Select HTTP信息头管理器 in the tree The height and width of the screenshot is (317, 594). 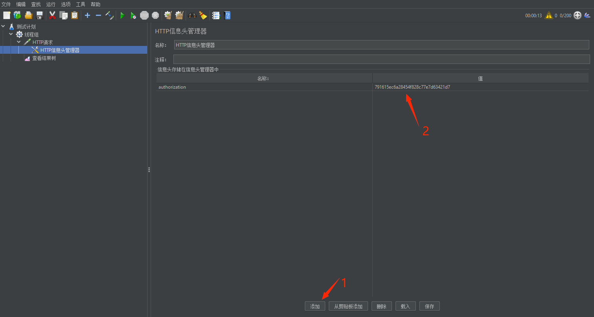click(x=60, y=50)
